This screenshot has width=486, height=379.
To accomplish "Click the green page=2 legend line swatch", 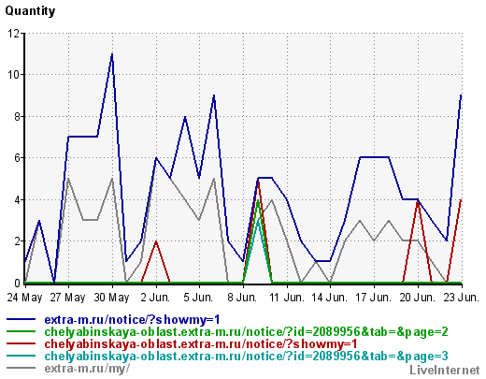I will point(21,331).
